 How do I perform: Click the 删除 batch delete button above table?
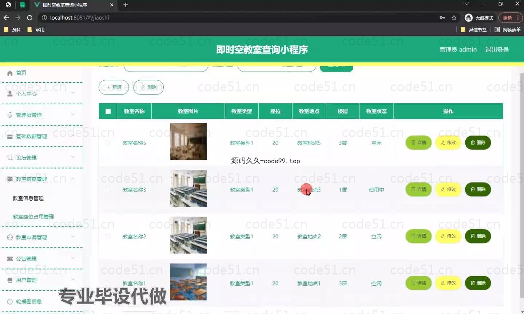pos(148,87)
